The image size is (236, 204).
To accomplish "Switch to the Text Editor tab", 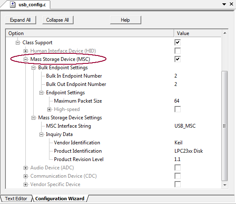I will click(16, 199).
